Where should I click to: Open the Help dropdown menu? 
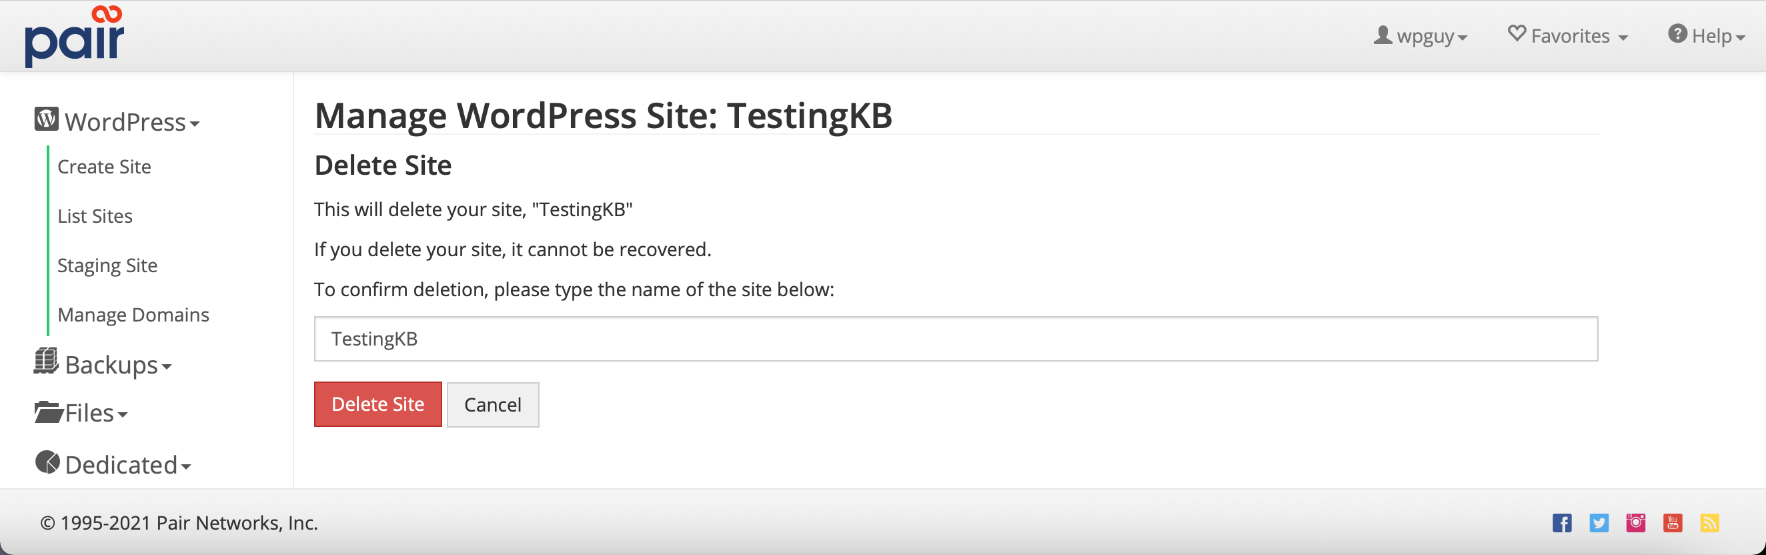click(x=1707, y=35)
